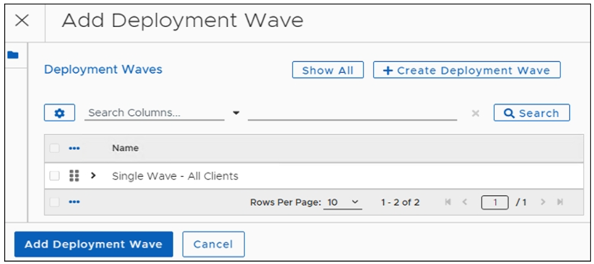Go to the first page arrow
Viewport: 594px width, 264px height.
(x=448, y=202)
